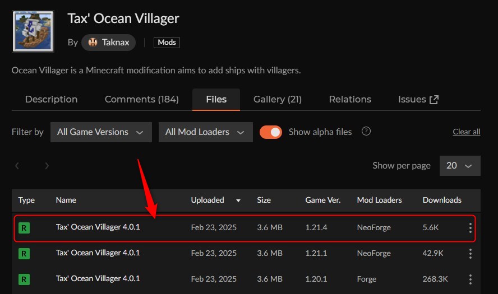498x294 pixels.
Task: Click the 268.3K downloads value
Action: click(x=435, y=279)
